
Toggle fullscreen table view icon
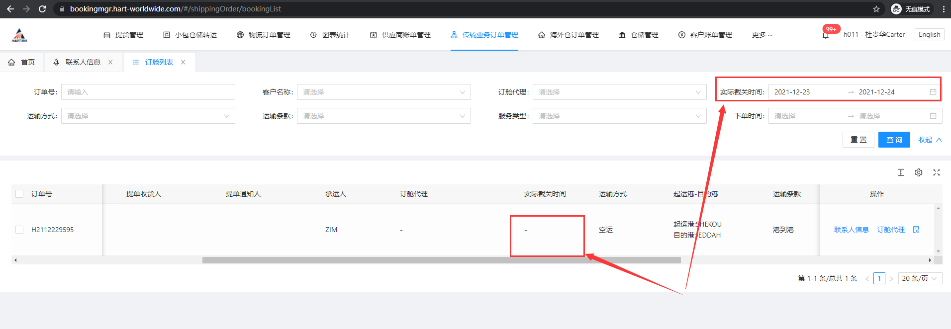tap(937, 172)
